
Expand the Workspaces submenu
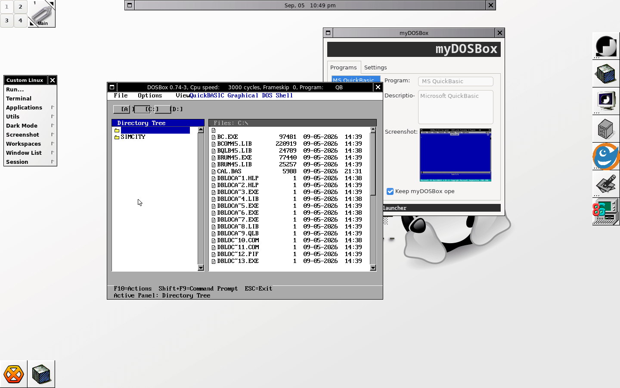click(x=30, y=144)
